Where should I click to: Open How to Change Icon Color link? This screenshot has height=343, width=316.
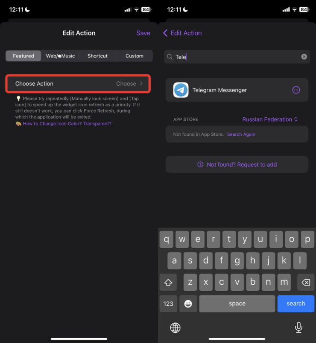click(x=67, y=124)
